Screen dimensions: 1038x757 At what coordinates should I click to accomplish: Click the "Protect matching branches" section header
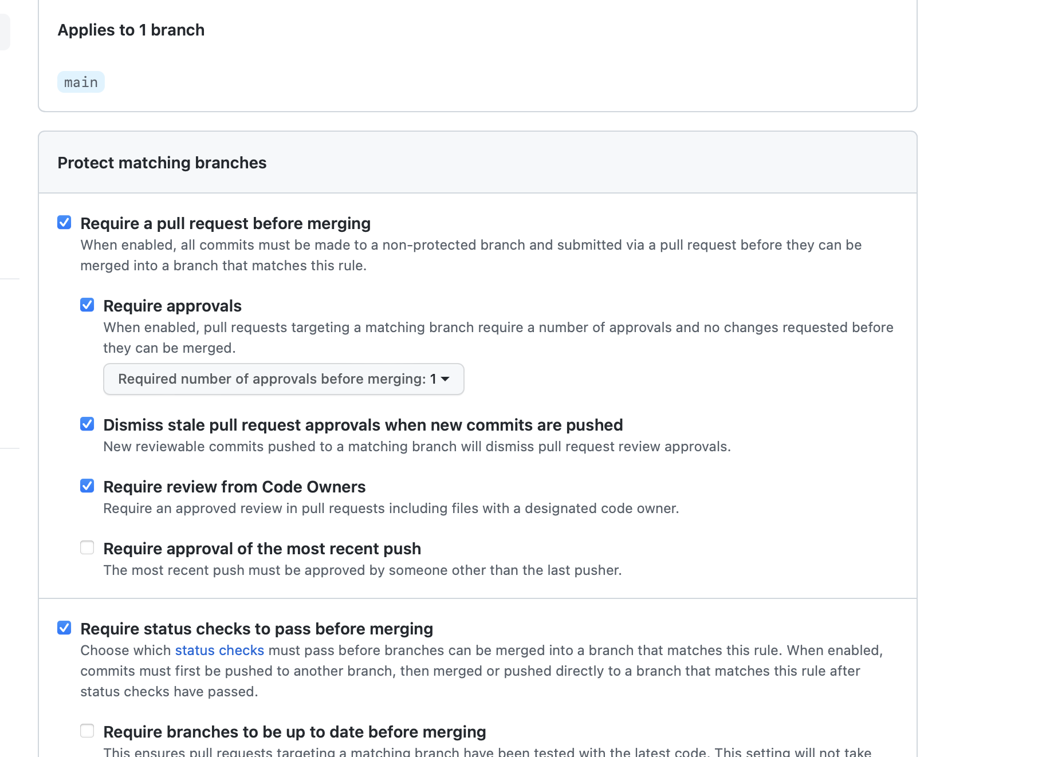(x=162, y=163)
